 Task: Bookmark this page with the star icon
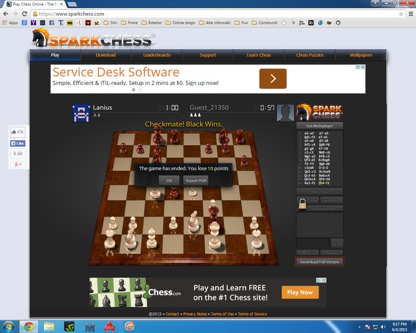[401, 14]
